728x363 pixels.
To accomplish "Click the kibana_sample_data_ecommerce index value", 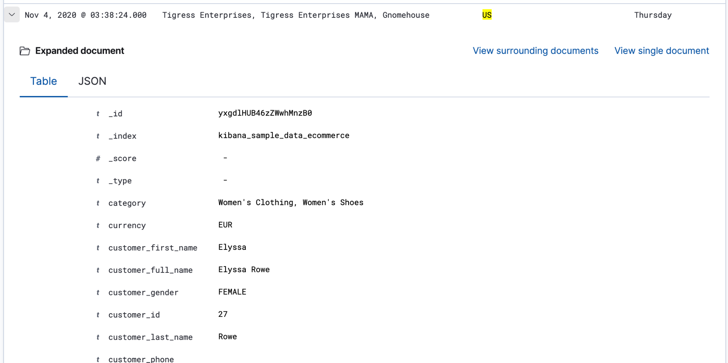I will [284, 136].
